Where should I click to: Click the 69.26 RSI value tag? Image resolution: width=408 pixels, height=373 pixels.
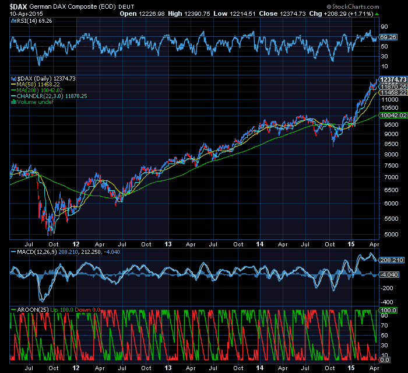point(388,37)
